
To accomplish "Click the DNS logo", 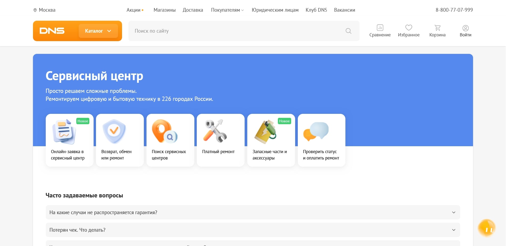I will (x=52, y=31).
